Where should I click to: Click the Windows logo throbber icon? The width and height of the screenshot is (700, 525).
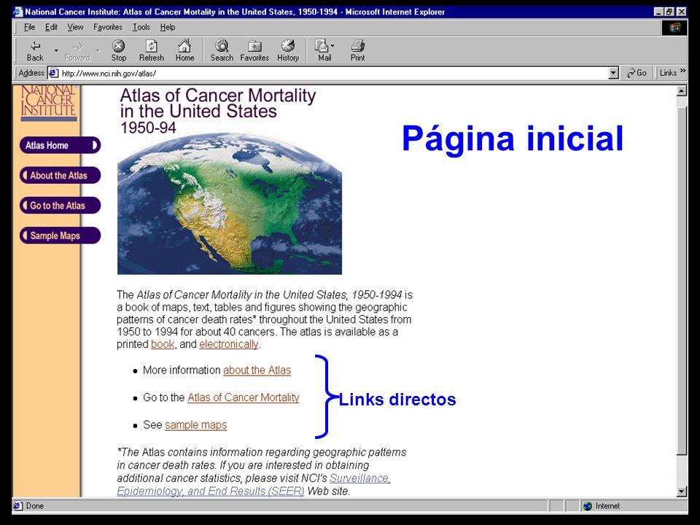coord(674,27)
